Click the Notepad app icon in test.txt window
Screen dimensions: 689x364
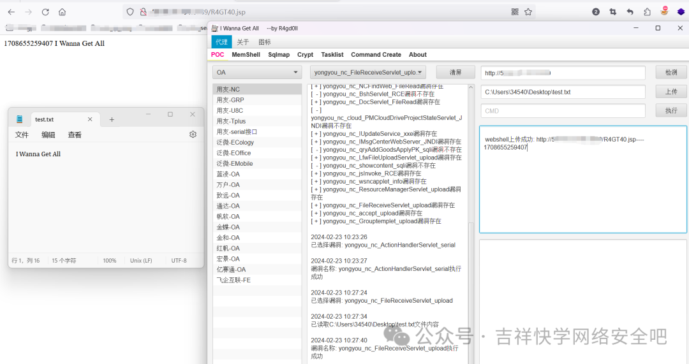[x=19, y=119]
